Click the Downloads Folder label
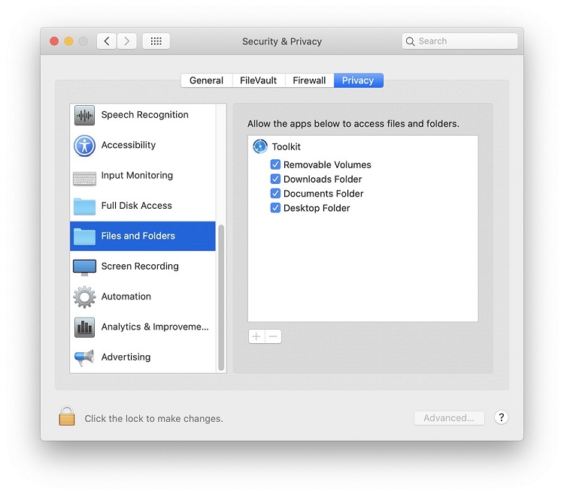This screenshot has height=494, width=564. [323, 179]
